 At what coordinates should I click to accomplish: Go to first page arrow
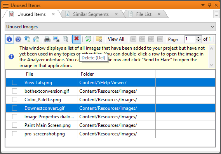[x=133, y=39]
